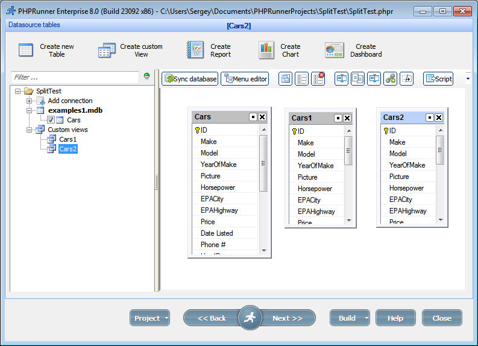Select the Cars1 custom view

(x=68, y=139)
